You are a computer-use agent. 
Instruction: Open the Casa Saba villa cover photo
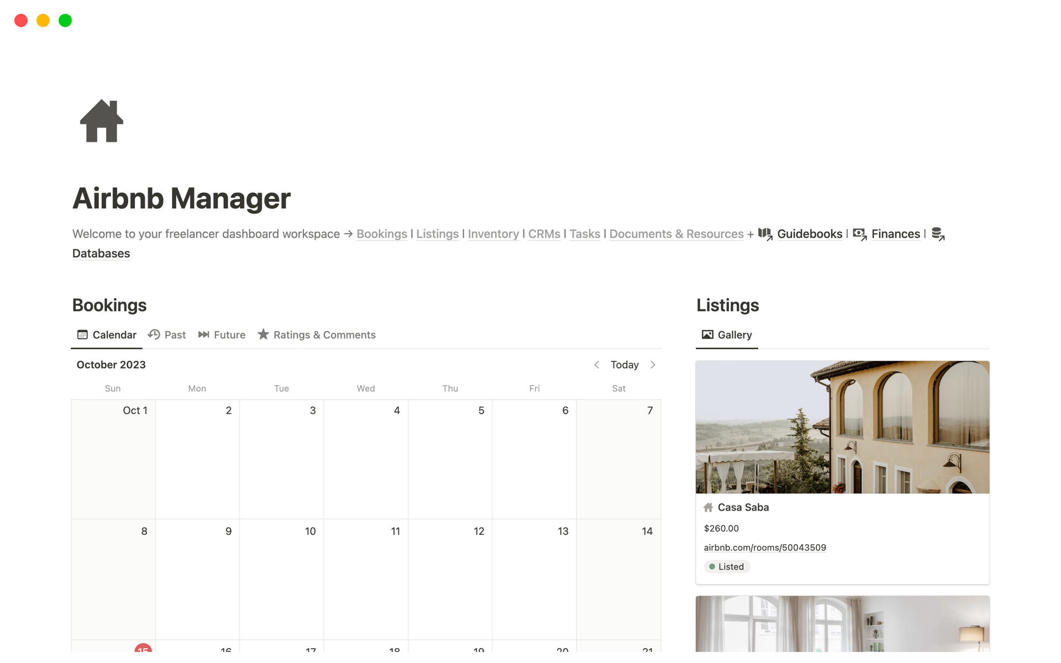tap(842, 427)
